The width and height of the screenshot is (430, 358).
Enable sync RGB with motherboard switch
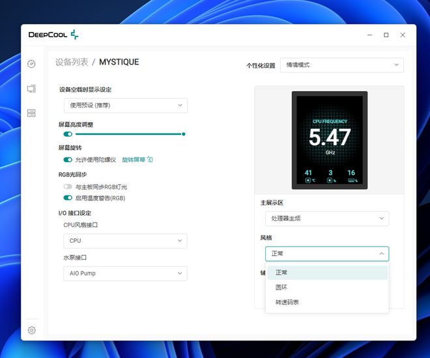coord(68,187)
